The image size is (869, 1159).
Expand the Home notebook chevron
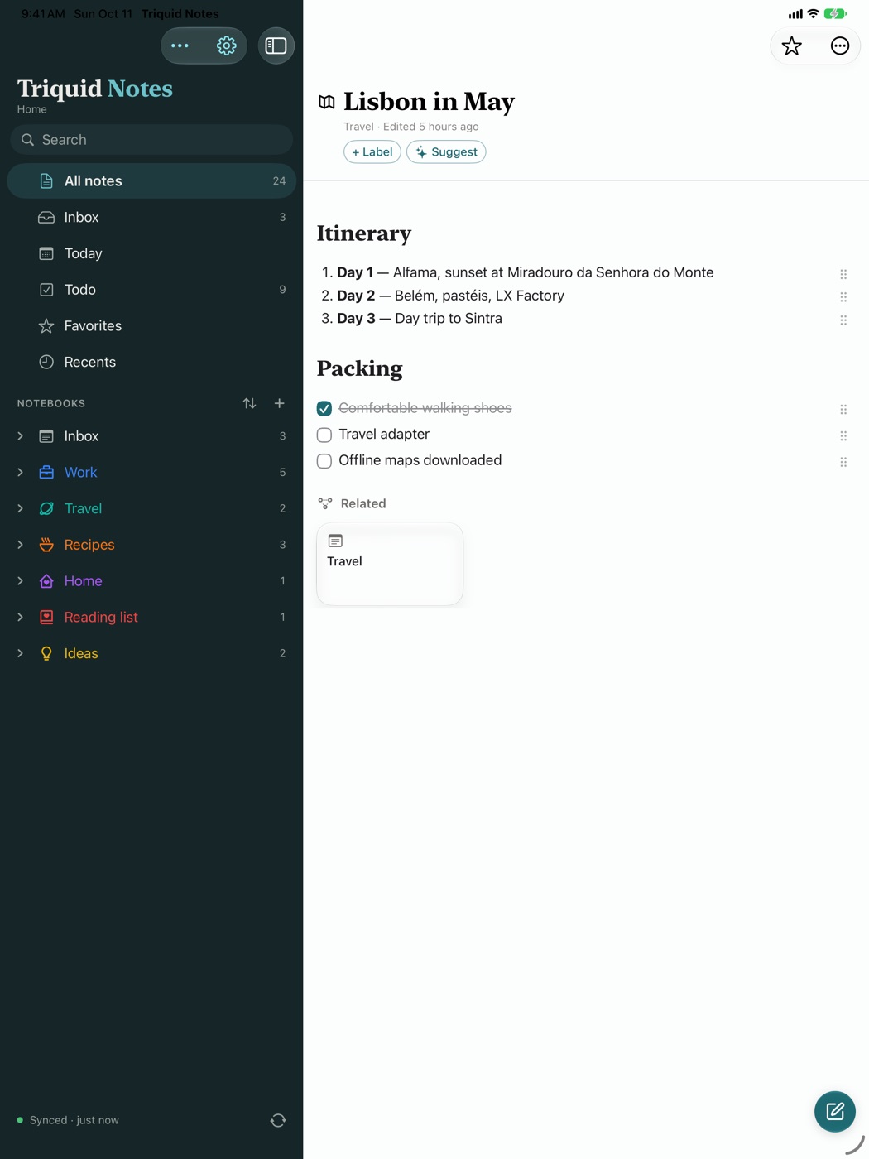pos(21,581)
